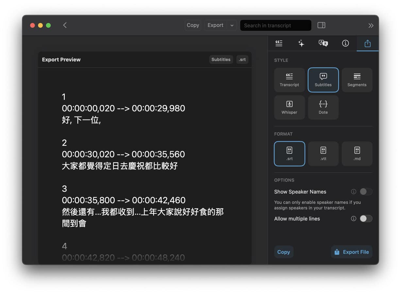Show info for Allow multiple lines

pyautogui.click(x=353, y=219)
